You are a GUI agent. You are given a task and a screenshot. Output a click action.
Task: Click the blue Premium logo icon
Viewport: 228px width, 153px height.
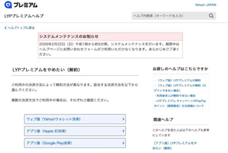[8, 5]
